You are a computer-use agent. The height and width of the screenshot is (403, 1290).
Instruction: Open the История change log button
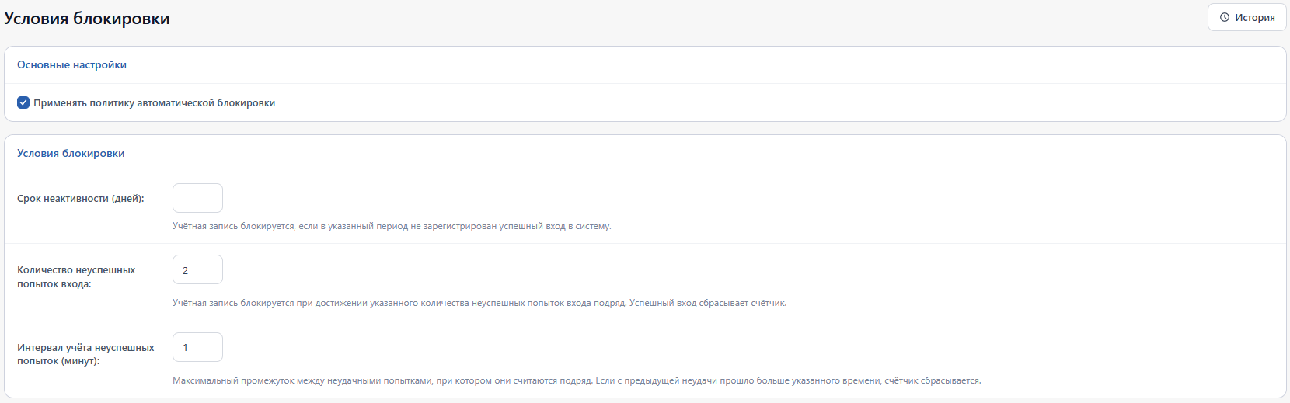(1246, 17)
